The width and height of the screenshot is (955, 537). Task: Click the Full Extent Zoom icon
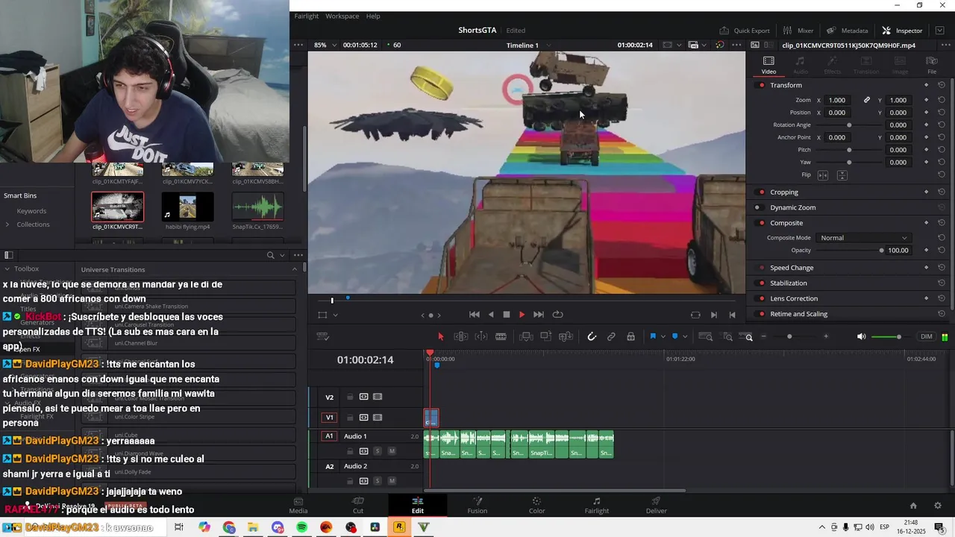click(x=705, y=336)
